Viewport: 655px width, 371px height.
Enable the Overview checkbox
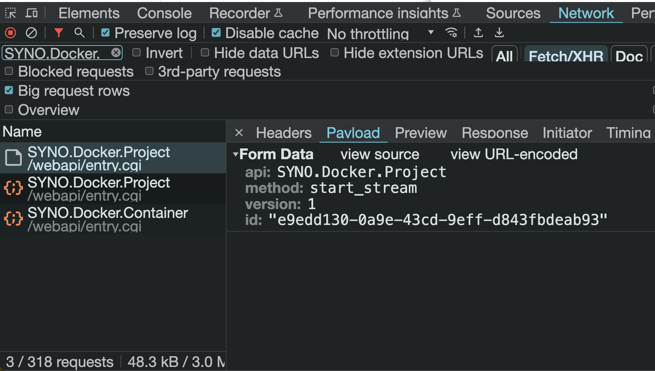click(9, 109)
